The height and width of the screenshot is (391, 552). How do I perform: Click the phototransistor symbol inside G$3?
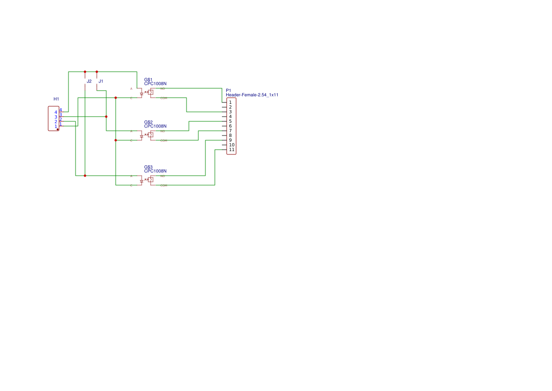coord(150,180)
